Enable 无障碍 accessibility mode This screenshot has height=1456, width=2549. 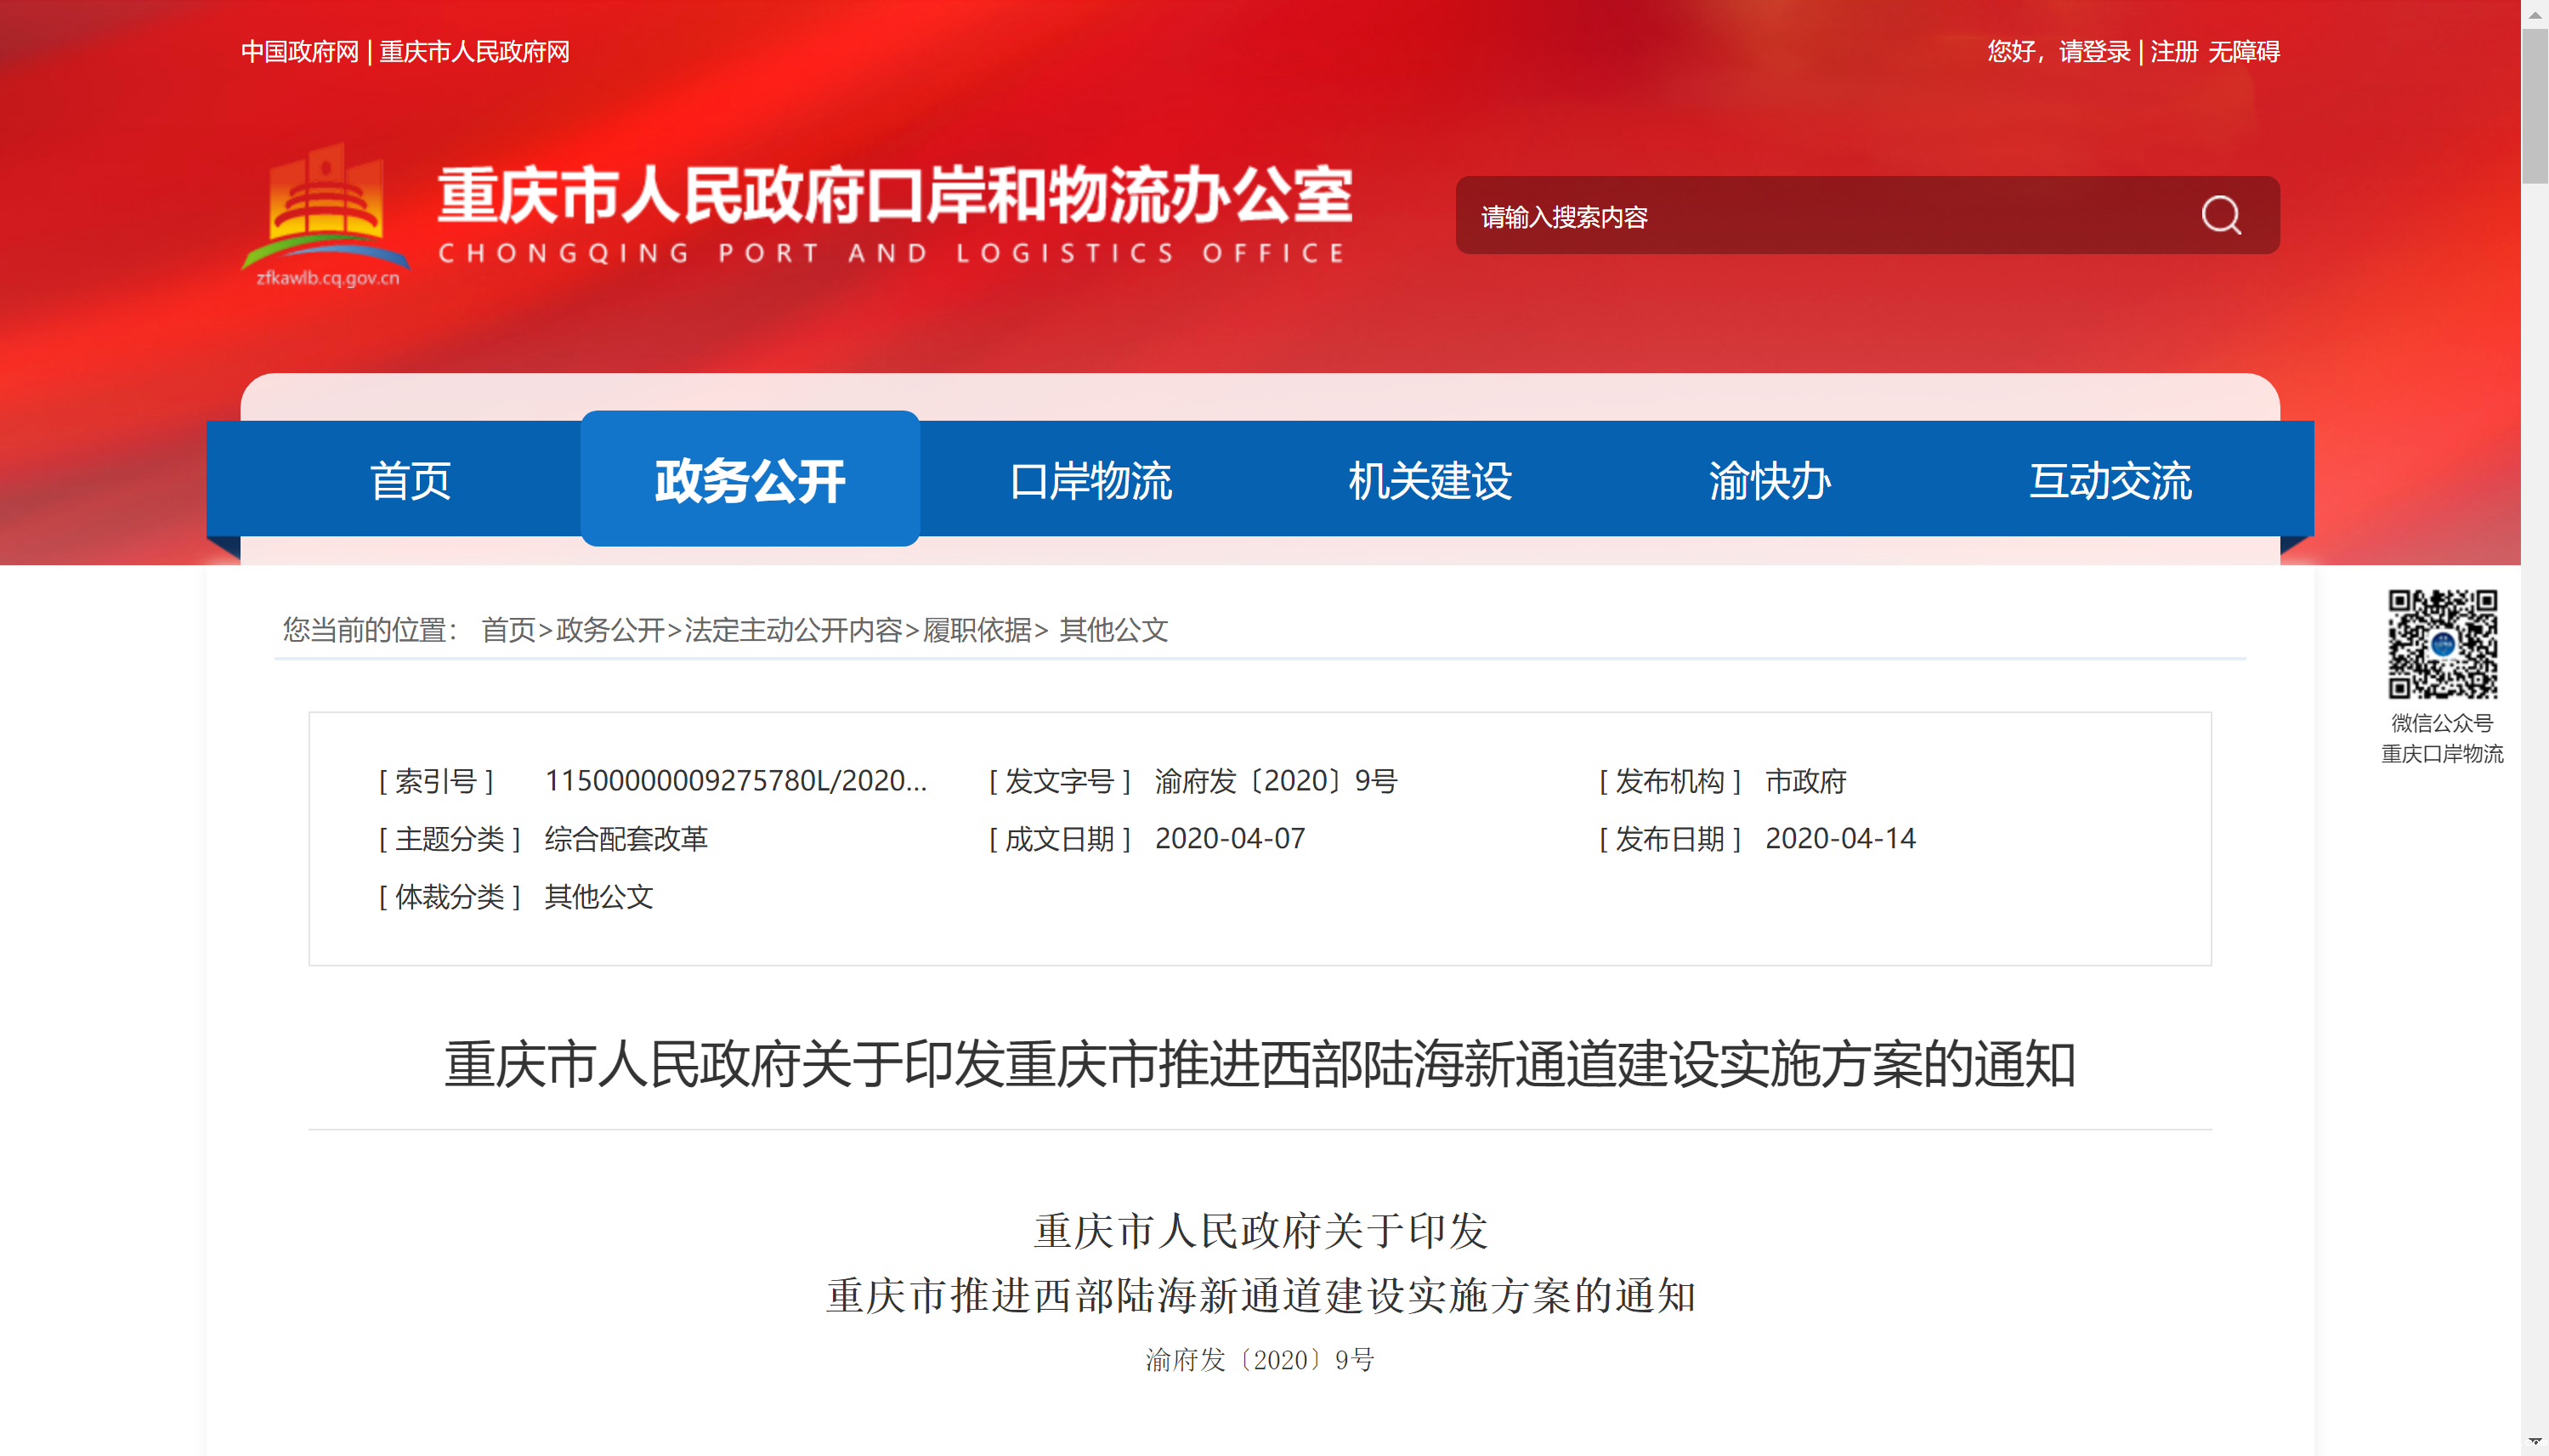click(x=2243, y=52)
